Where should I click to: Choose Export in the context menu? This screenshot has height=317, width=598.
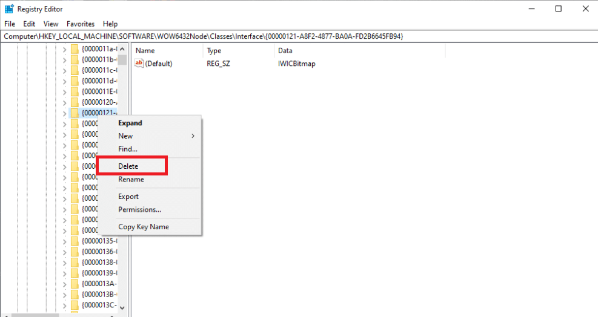coord(150,197)
